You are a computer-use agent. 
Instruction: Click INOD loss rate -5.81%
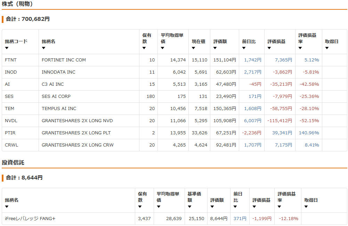pos(311,72)
